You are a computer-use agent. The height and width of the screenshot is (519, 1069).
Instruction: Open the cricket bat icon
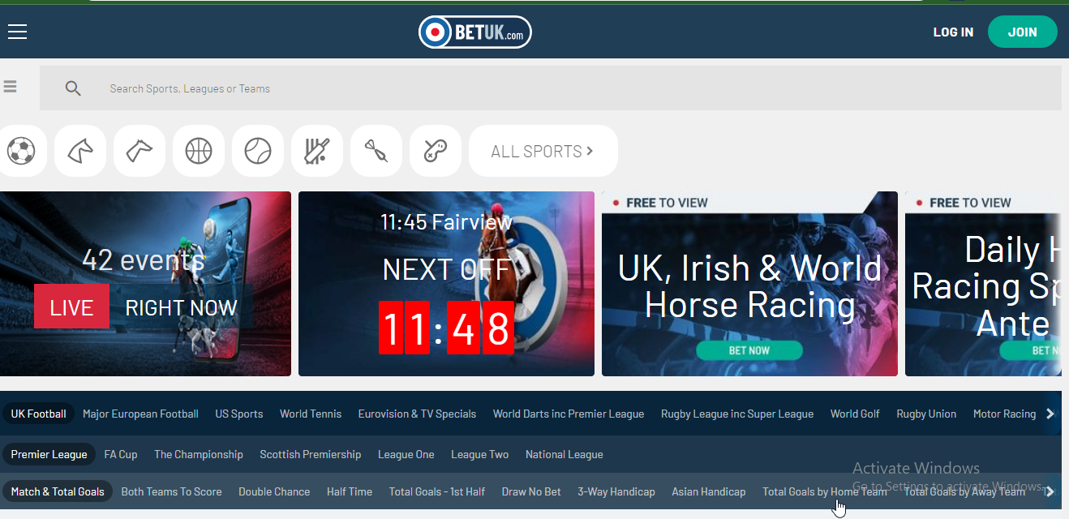coord(317,151)
